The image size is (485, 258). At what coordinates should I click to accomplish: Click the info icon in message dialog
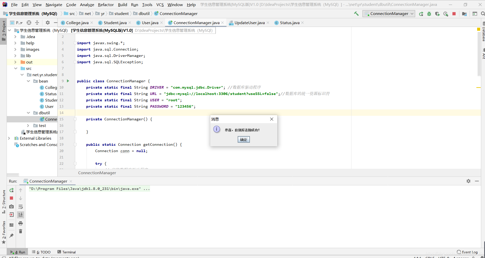(217, 129)
